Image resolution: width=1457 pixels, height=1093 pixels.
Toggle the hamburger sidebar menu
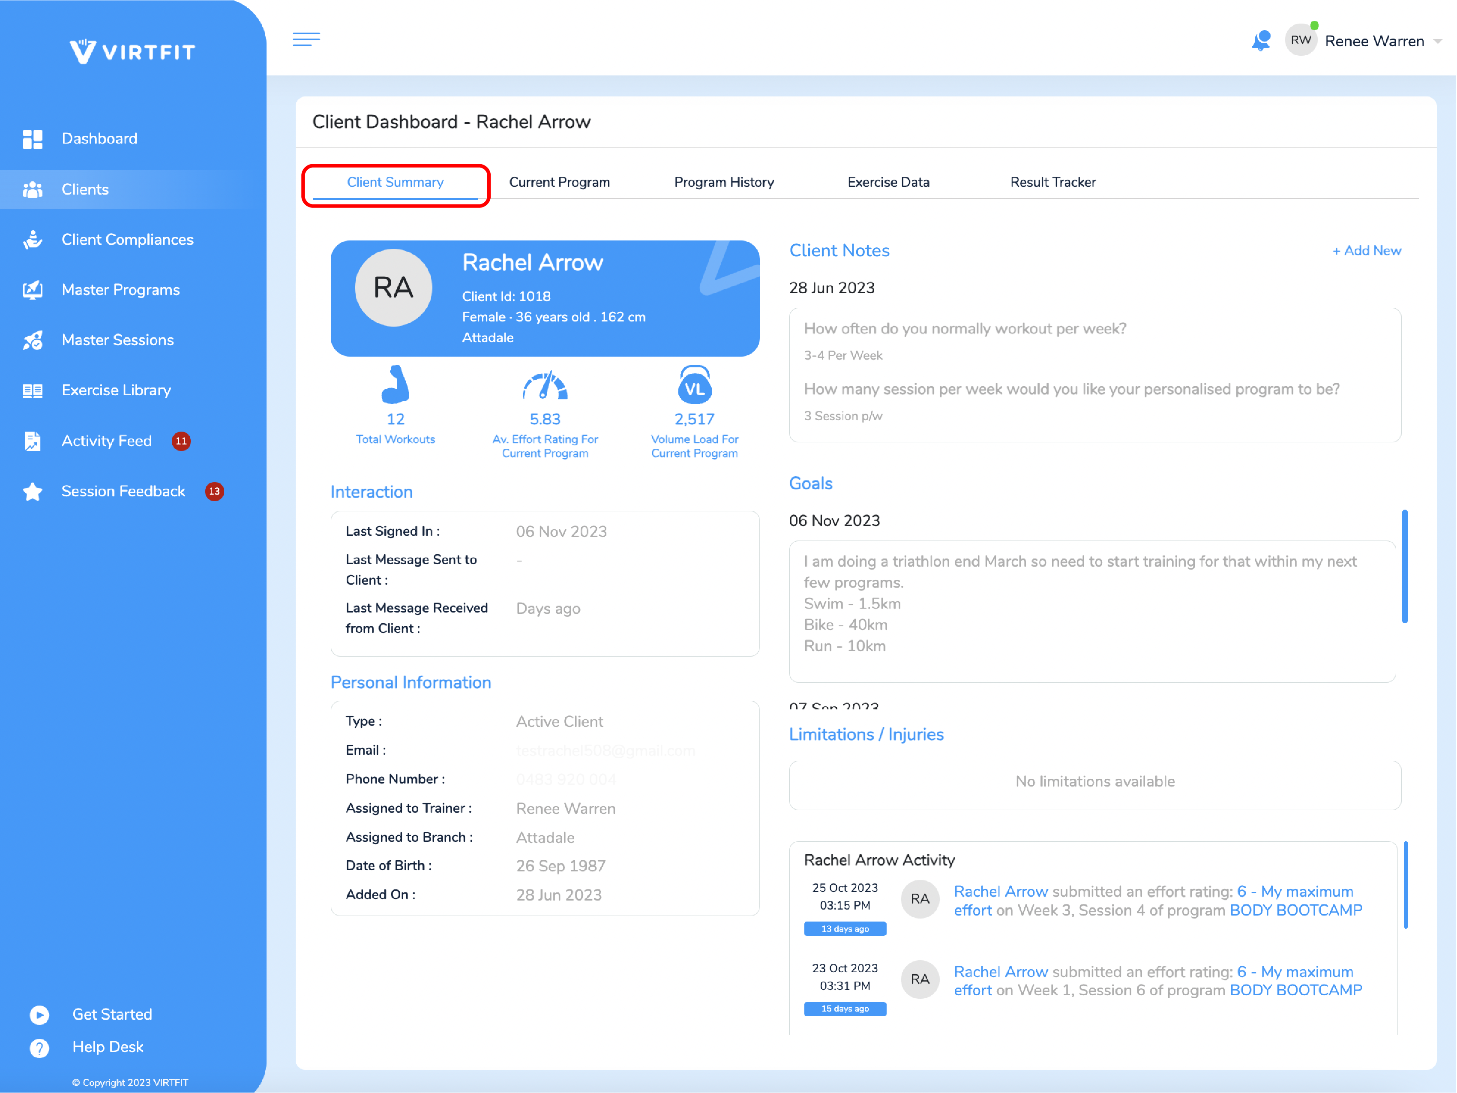pos(306,39)
